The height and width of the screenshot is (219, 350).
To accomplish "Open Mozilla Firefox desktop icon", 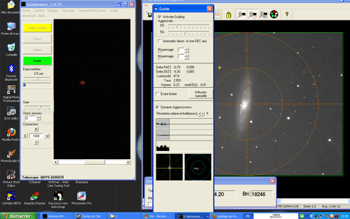I will coord(11,132).
